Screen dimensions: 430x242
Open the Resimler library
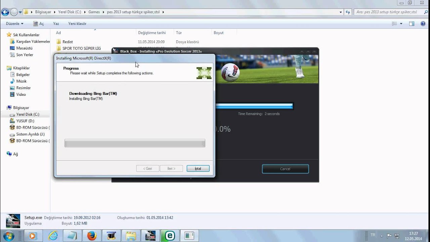(x=23, y=88)
